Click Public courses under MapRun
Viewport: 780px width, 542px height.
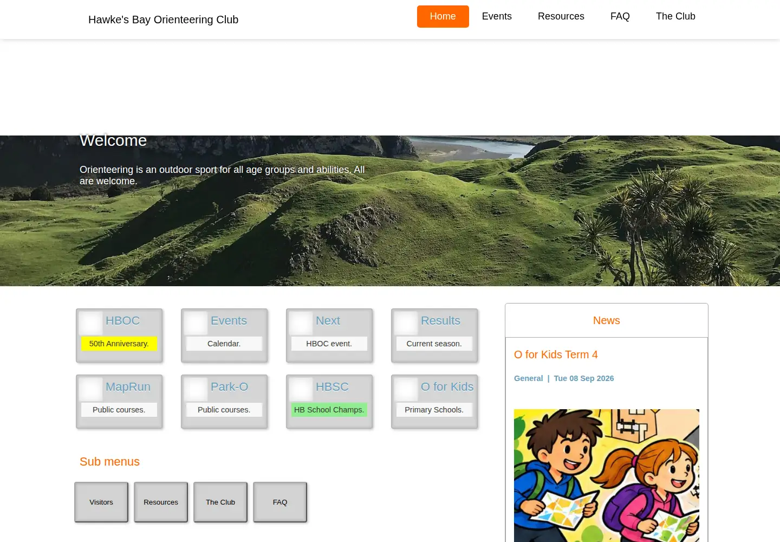point(119,410)
